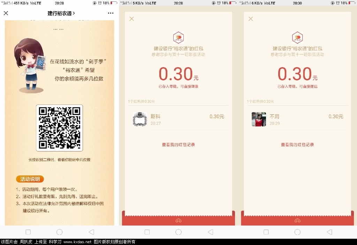Open 查看我的红包记录 on the 不屑 screen
This screenshot has height=245, width=357.
(x=297, y=145)
